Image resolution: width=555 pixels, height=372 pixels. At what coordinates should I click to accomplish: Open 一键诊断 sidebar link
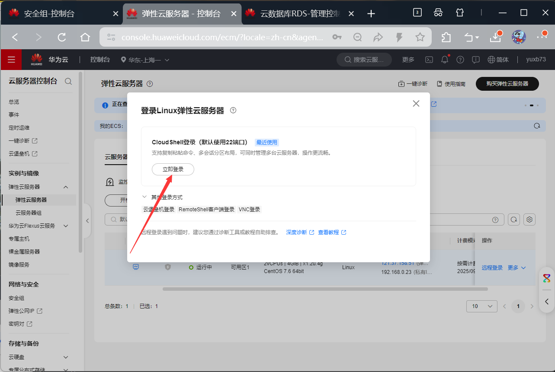(x=23, y=141)
